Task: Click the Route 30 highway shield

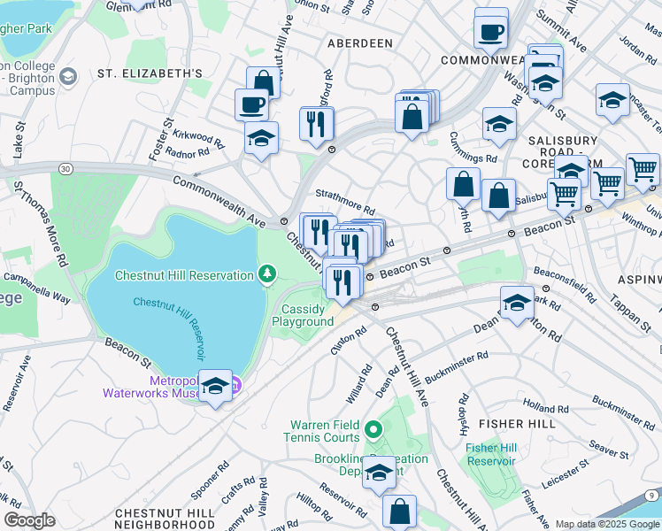Action: [x=65, y=169]
